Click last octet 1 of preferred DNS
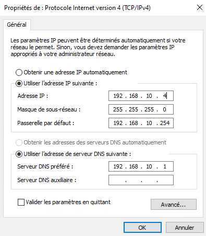Viewport: 206px width, 236px height. click(x=165, y=166)
